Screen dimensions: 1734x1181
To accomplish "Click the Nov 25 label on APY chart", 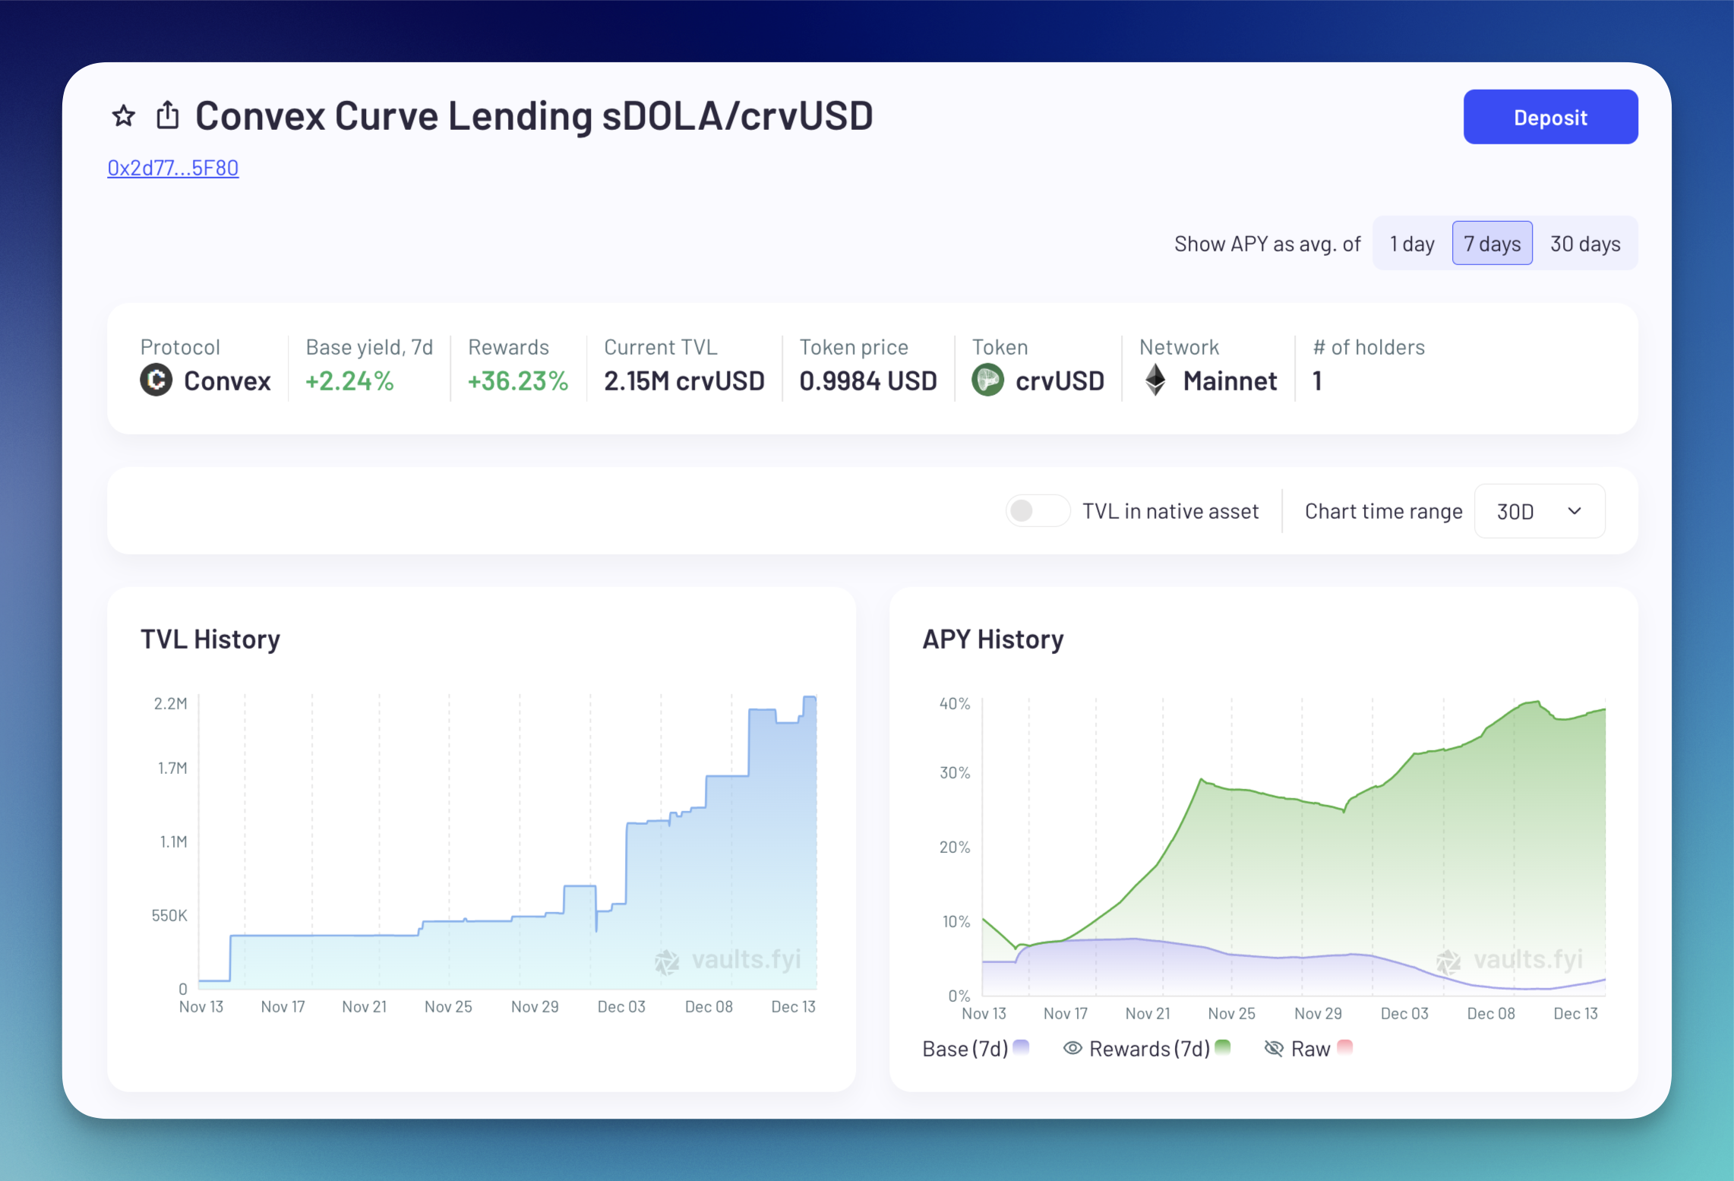I will coord(1231,1013).
